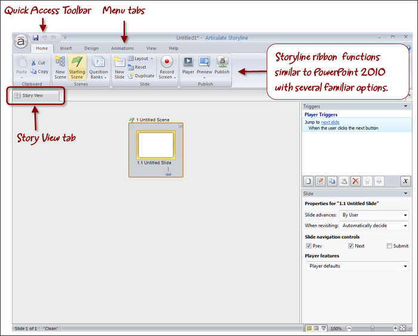Click the next slide trigger link

click(x=330, y=122)
